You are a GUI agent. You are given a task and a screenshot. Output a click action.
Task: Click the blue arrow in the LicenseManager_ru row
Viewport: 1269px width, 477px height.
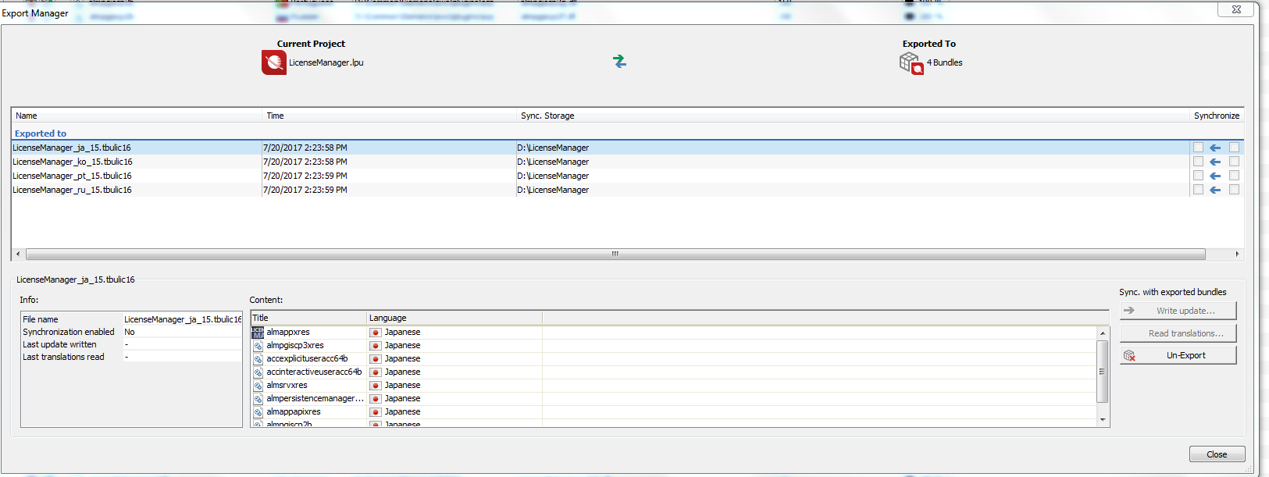[x=1215, y=190]
